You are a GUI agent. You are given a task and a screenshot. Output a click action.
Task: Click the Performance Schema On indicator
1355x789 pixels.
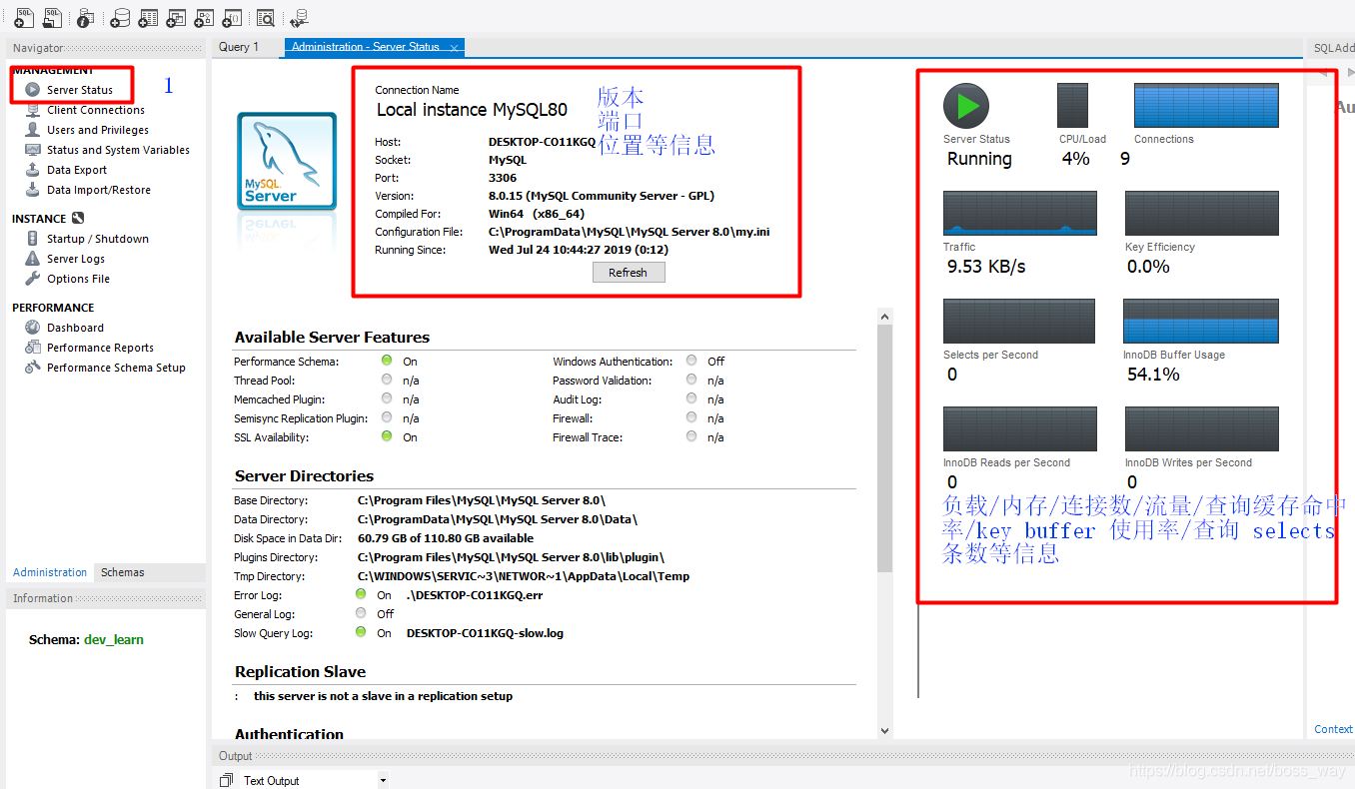pos(387,361)
